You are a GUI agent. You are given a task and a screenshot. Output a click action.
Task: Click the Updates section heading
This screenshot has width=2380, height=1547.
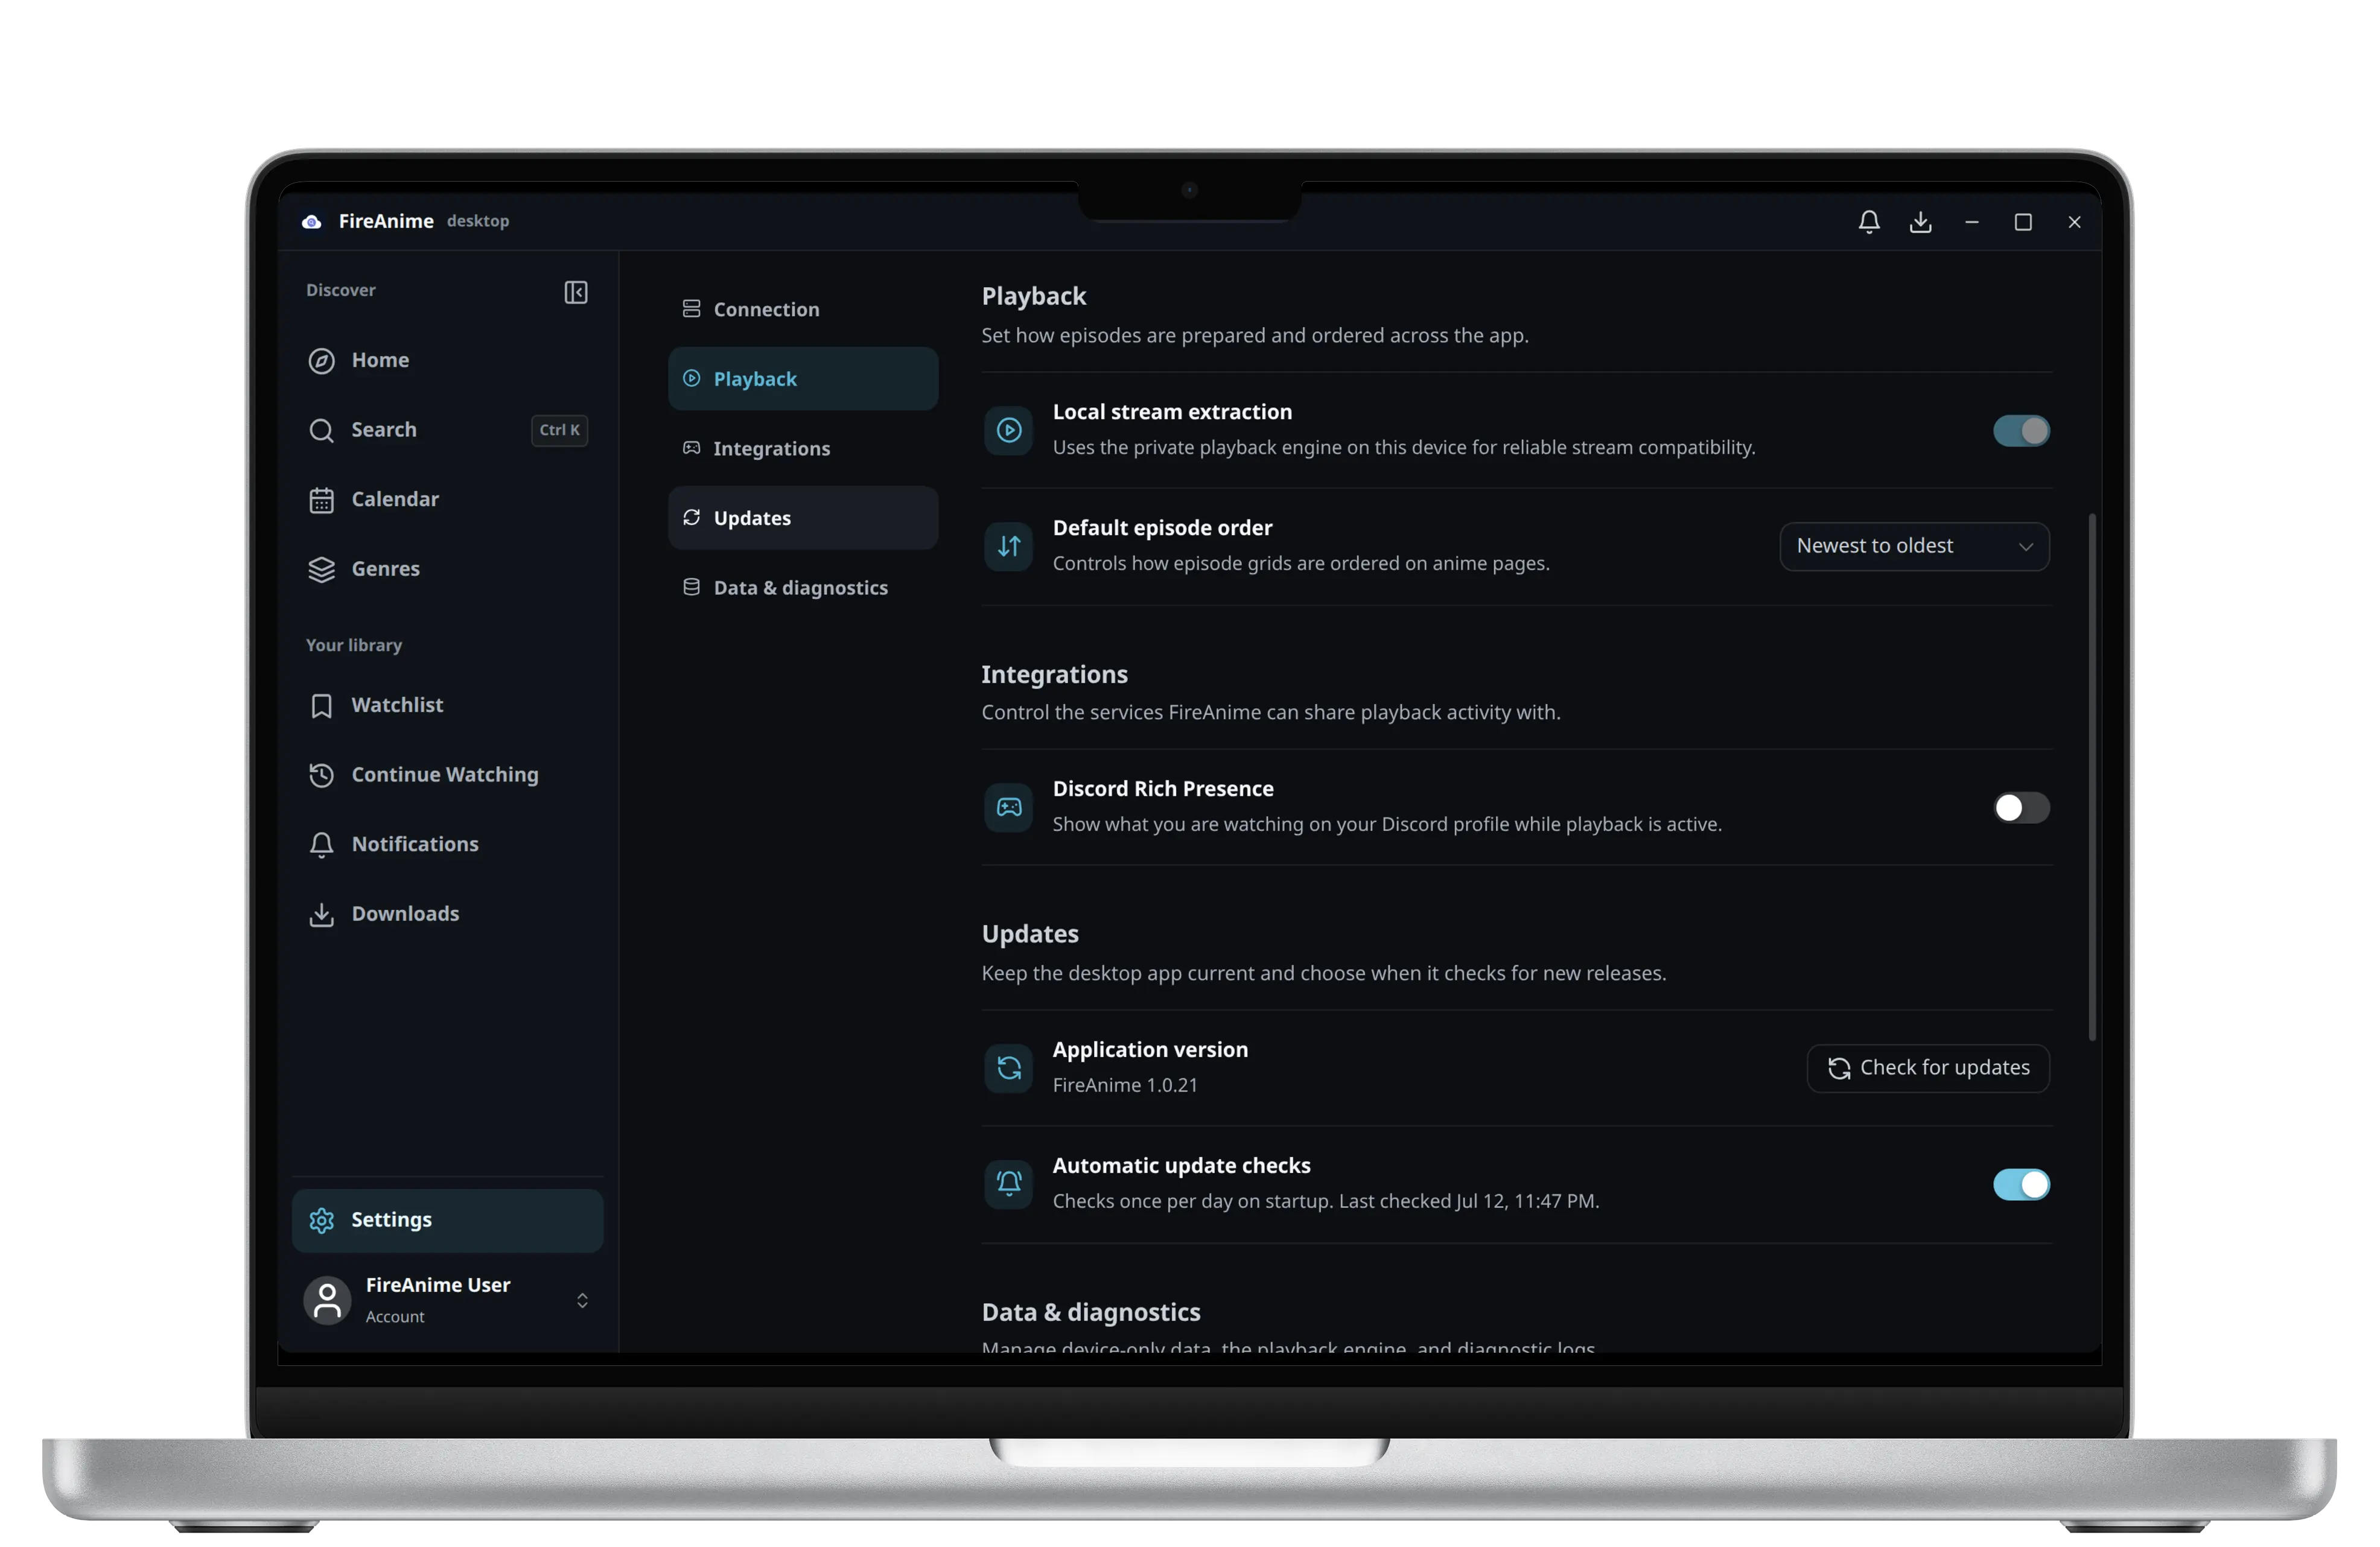click(x=1029, y=933)
